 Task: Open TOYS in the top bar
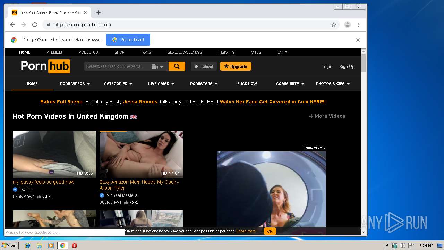coord(146,52)
